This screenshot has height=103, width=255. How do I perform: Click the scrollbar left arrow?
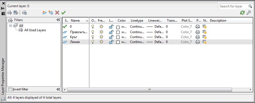tap(65, 90)
